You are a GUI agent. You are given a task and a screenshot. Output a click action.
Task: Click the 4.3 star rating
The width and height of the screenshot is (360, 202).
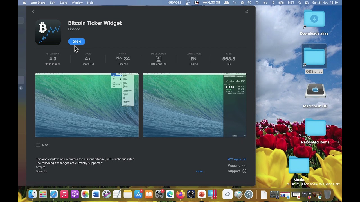(x=53, y=59)
